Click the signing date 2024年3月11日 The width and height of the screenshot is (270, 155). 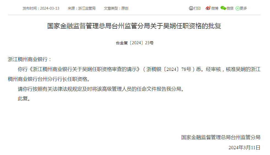[244, 148]
